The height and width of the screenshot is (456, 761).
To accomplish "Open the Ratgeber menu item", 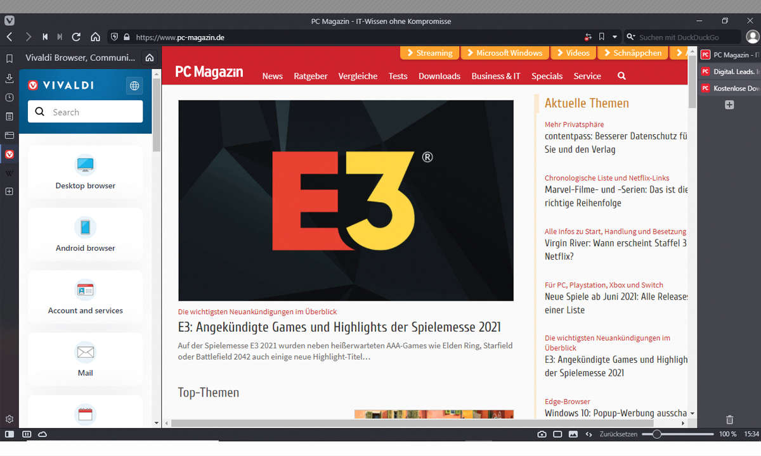I will pos(311,76).
